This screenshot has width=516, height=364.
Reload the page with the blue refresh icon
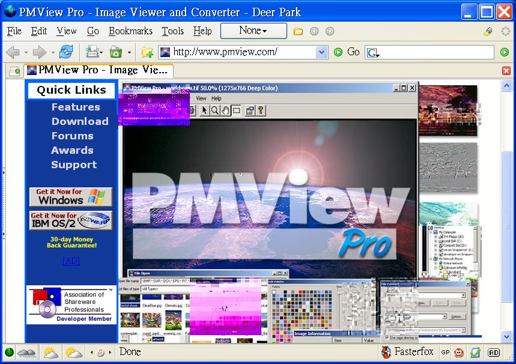[x=66, y=52]
